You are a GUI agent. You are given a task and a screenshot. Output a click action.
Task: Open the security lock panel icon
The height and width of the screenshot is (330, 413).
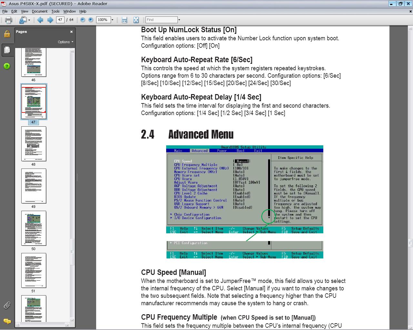7,34
